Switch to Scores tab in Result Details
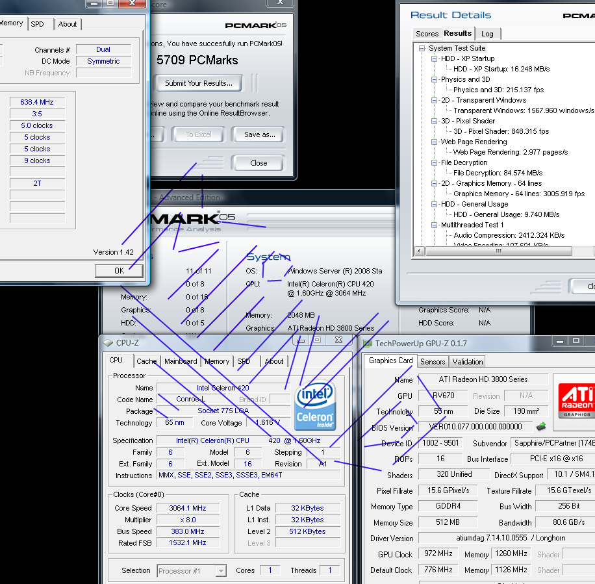 point(427,34)
